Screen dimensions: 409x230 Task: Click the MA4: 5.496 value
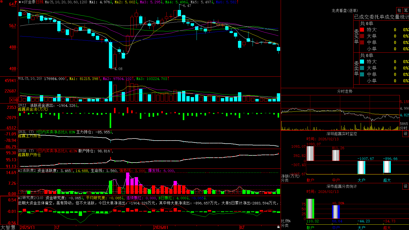point(177,2)
